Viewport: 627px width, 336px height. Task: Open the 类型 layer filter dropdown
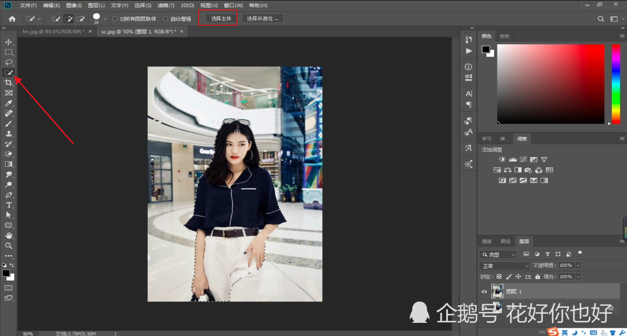pyautogui.click(x=498, y=254)
